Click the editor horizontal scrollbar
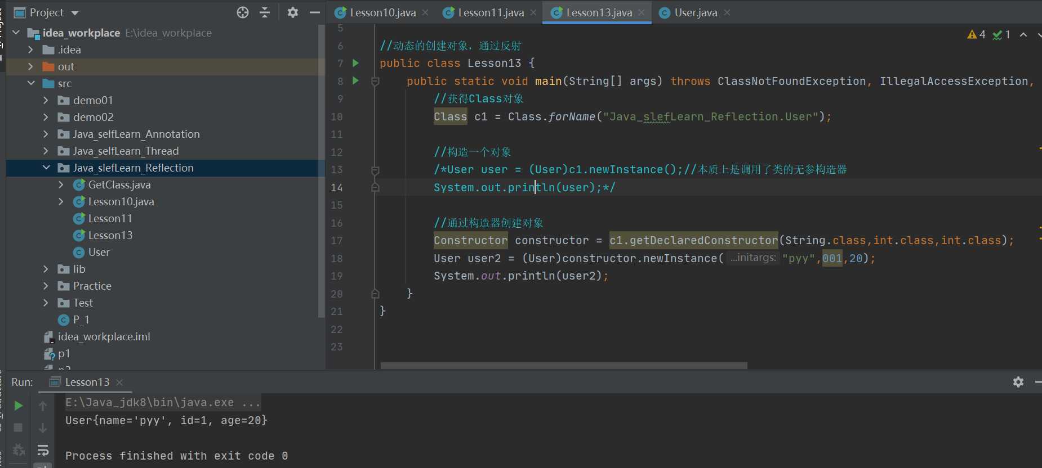Viewport: 1042px width, 468px height. (x=564, y=366)
